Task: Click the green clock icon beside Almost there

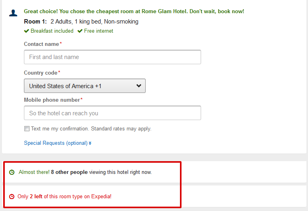Action: (x=12, y=172)
